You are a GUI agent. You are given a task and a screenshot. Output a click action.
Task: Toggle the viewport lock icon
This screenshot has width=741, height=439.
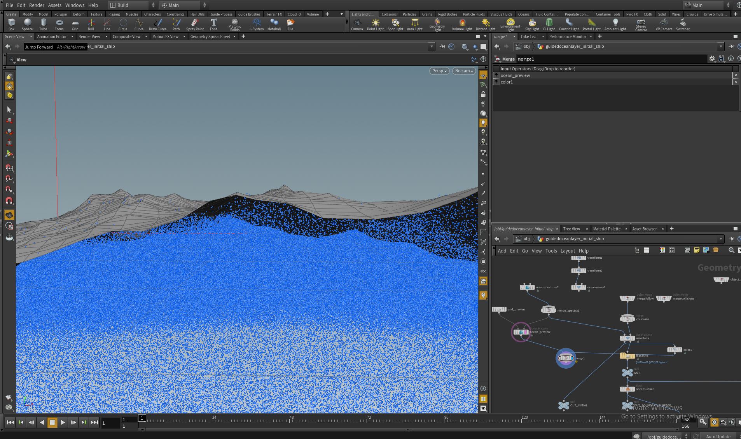483,94
